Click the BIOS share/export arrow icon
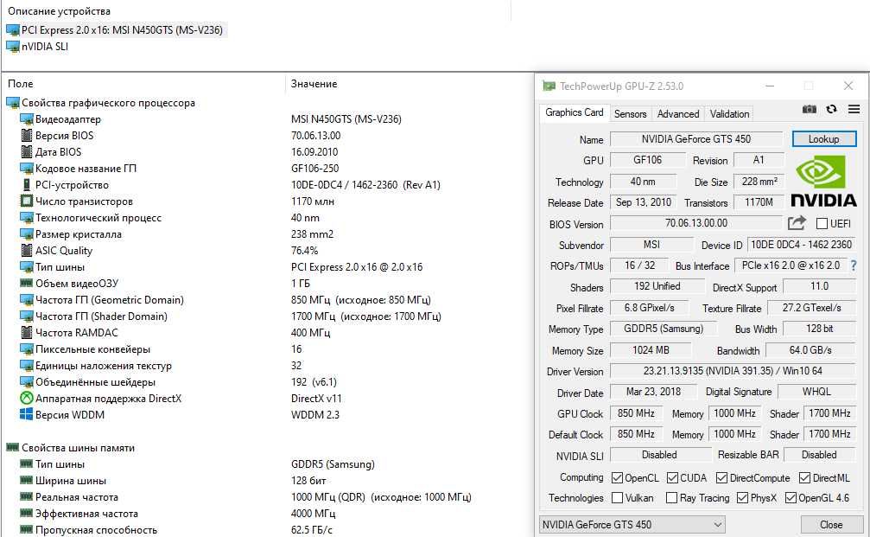 tap(797, 223)
